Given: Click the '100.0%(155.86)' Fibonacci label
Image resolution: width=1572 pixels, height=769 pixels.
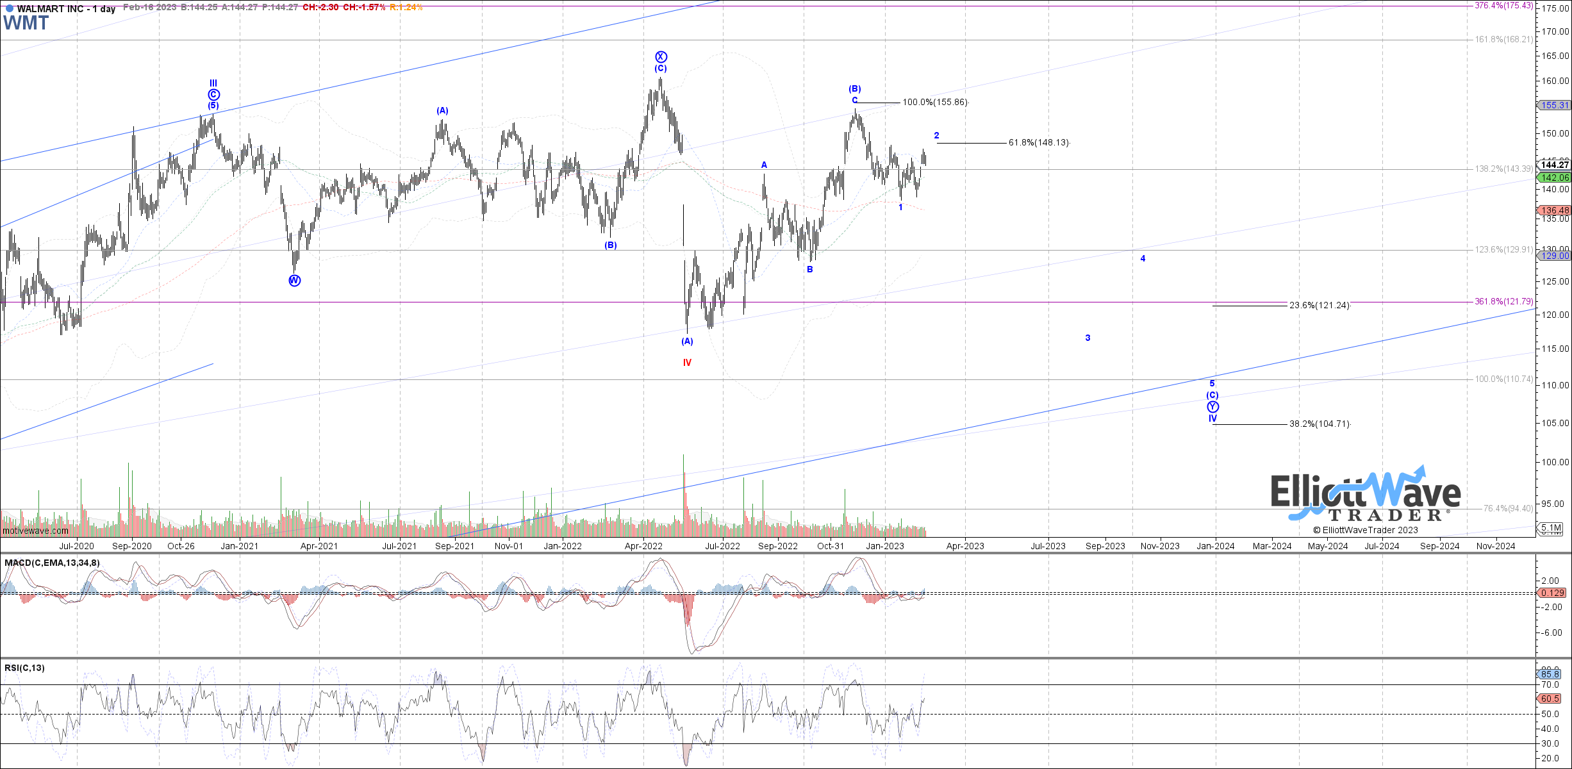Looking at the screenshot, I should pos(935,103).
